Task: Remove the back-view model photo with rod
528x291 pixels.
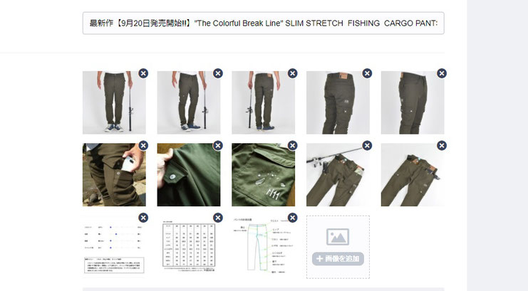Action: point(293,73)
